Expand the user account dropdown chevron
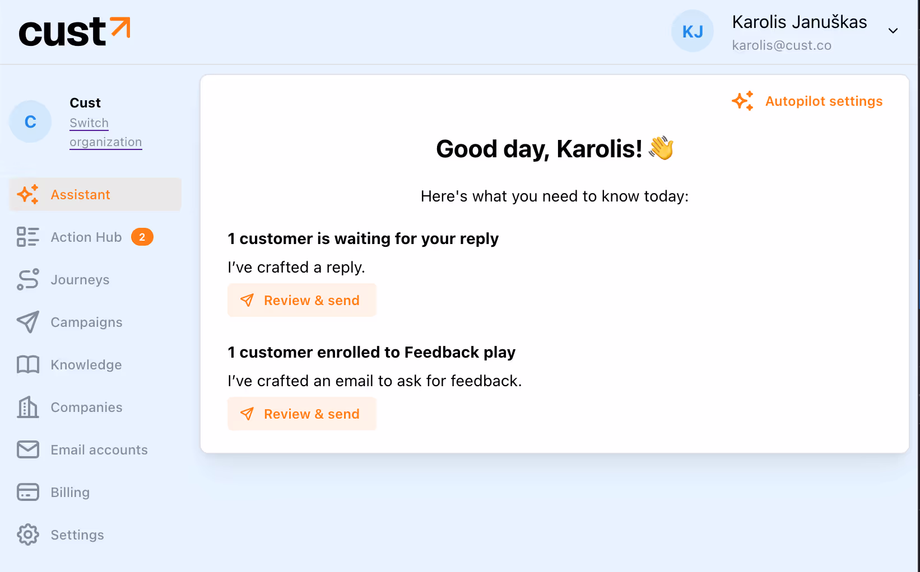Viewport: 920px width, 572px height. click(893, 31)
